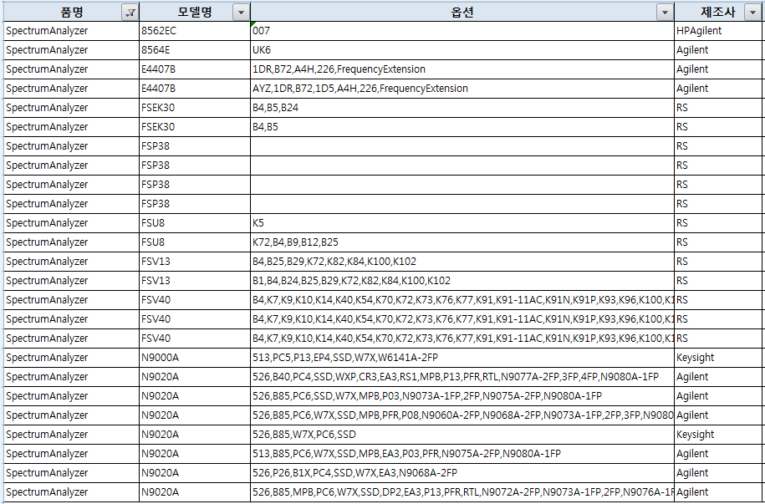Select the option cell starting with B1,B4,B24
Screen dimensions: 765x504
point(462,281)
